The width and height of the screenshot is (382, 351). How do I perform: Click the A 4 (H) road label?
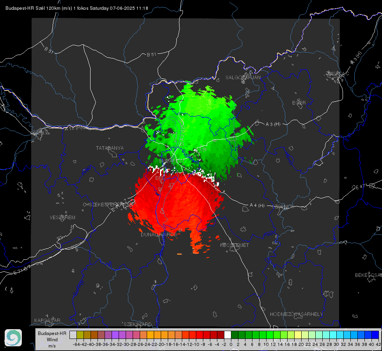(x=257, y=206)
